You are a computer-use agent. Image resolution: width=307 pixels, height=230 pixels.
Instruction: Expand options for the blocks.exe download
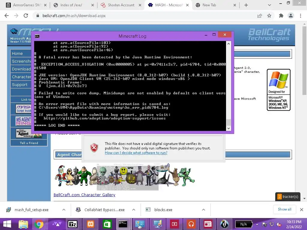[204, 210]
